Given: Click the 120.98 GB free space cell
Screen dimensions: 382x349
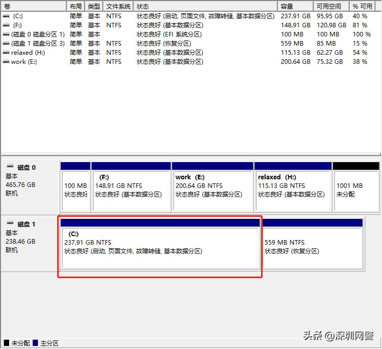Looking at the screenshot, I should (x=331, y=25).
